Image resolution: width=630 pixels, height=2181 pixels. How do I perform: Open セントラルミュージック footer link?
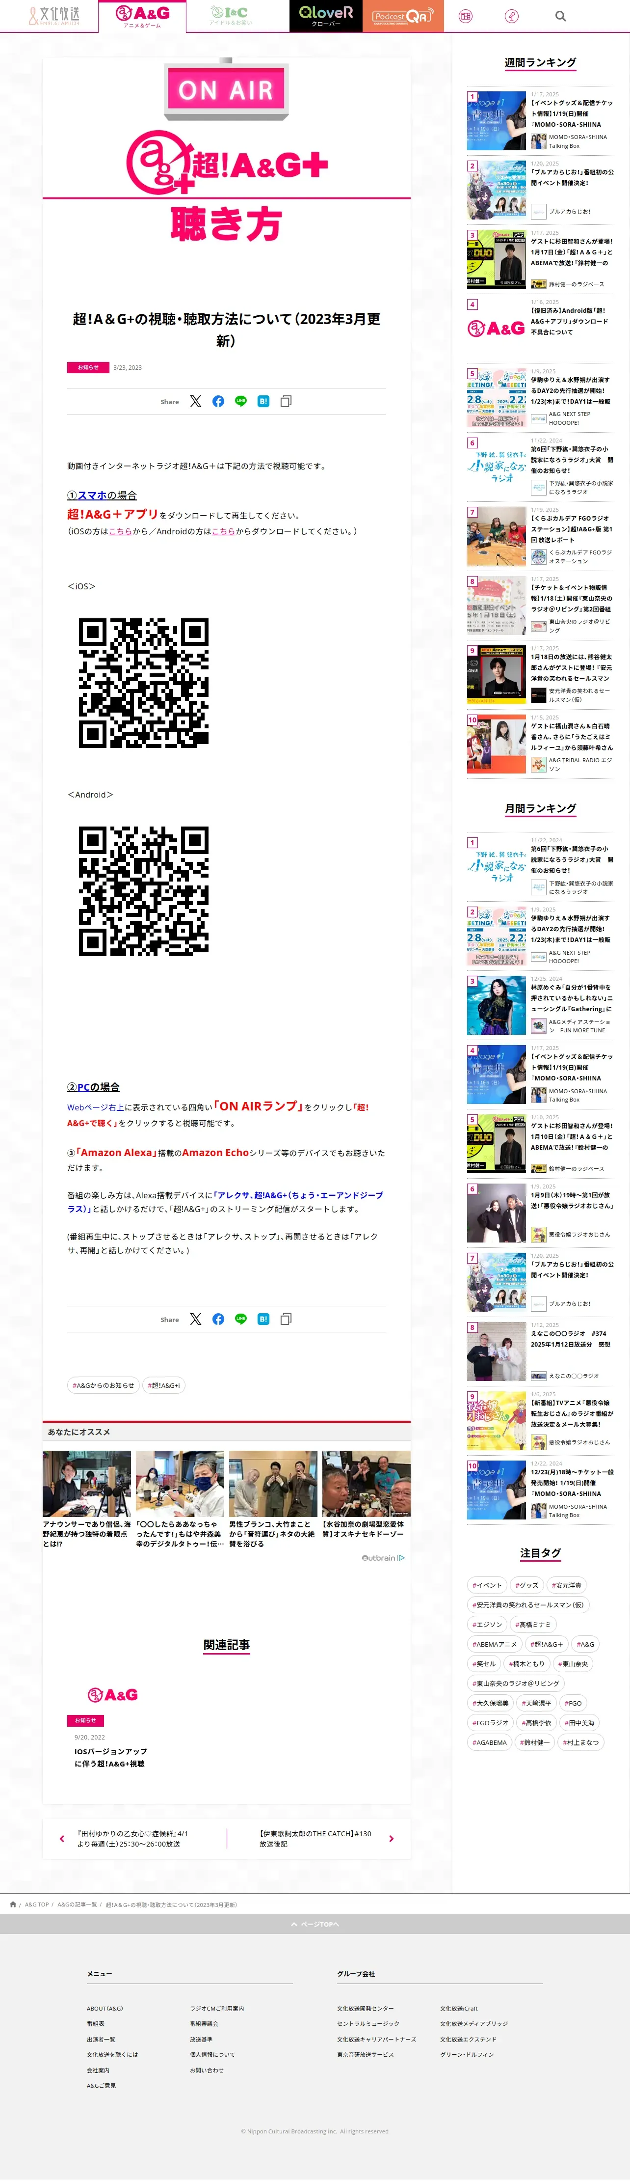pos(368,2023)
